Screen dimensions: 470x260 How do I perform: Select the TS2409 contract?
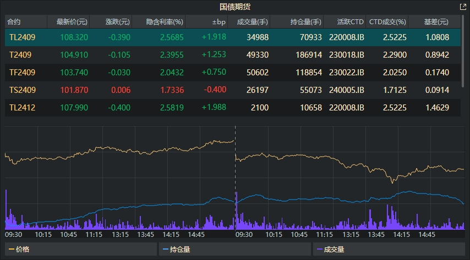[x=21, y=90]
